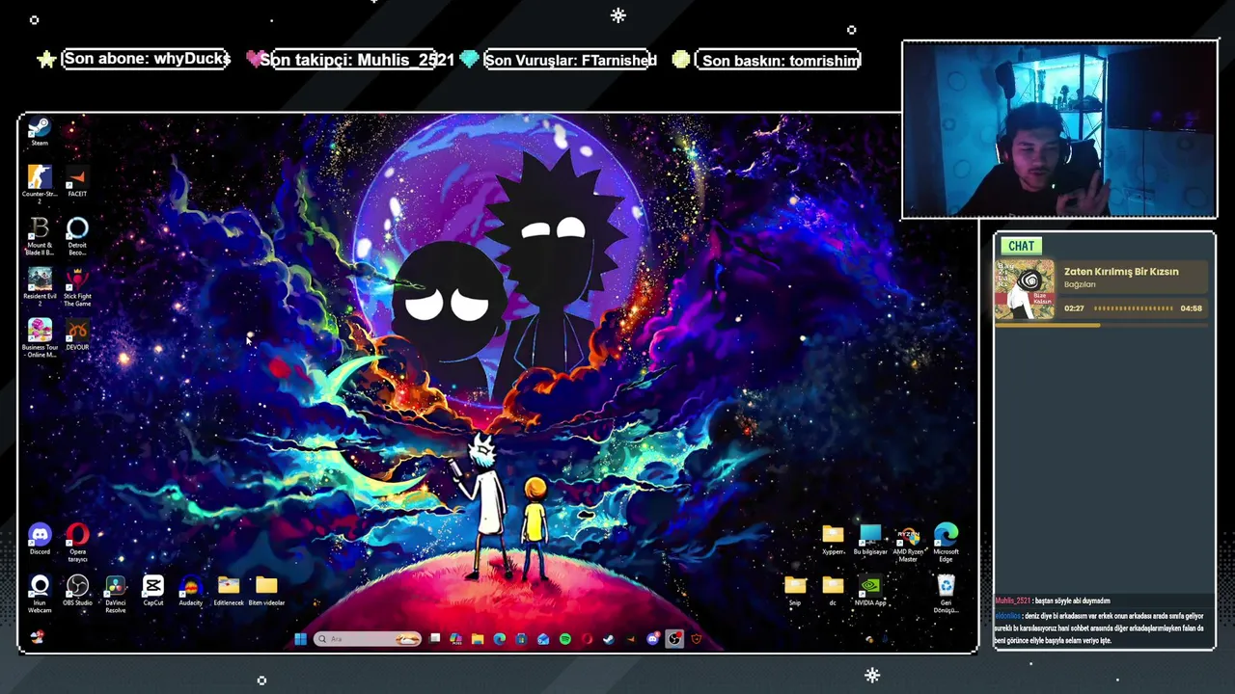Open the Windows Start menu button
This screenshot has height=694, width=1235.
click(x=300, y=639)
